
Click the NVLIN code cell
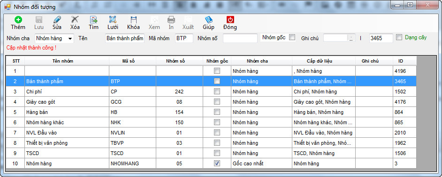click(132, 133)
